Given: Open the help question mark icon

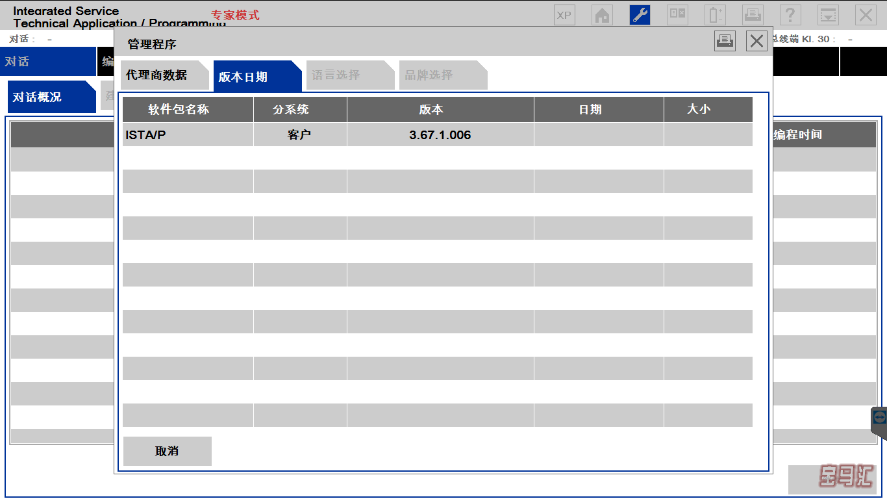Looking at the screenshot, I should 790,15.
